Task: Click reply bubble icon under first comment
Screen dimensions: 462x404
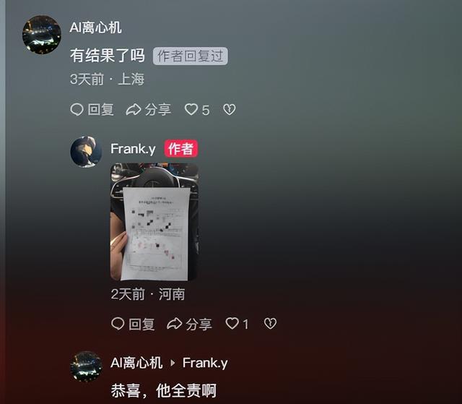Action: (x=77, y=110)
